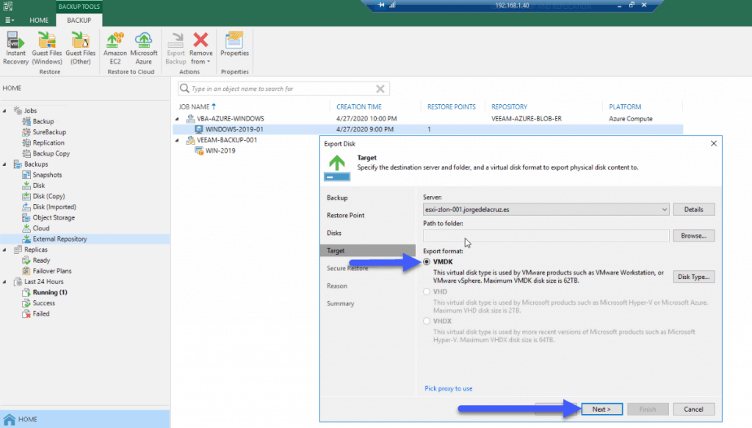The width and height of the screenshot is (752, 428).
Task: Click Remove from ribbon button
Action: click(200, 48)
